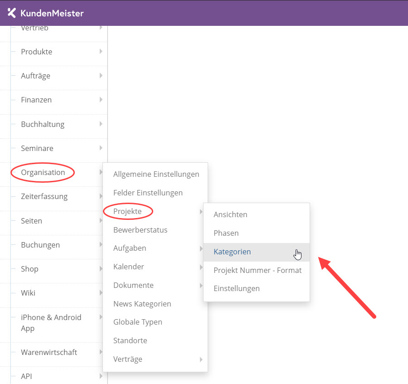Screen dimensions: 408x384
Task: Open the Verträge submenu item
Action: click(128, 359)
